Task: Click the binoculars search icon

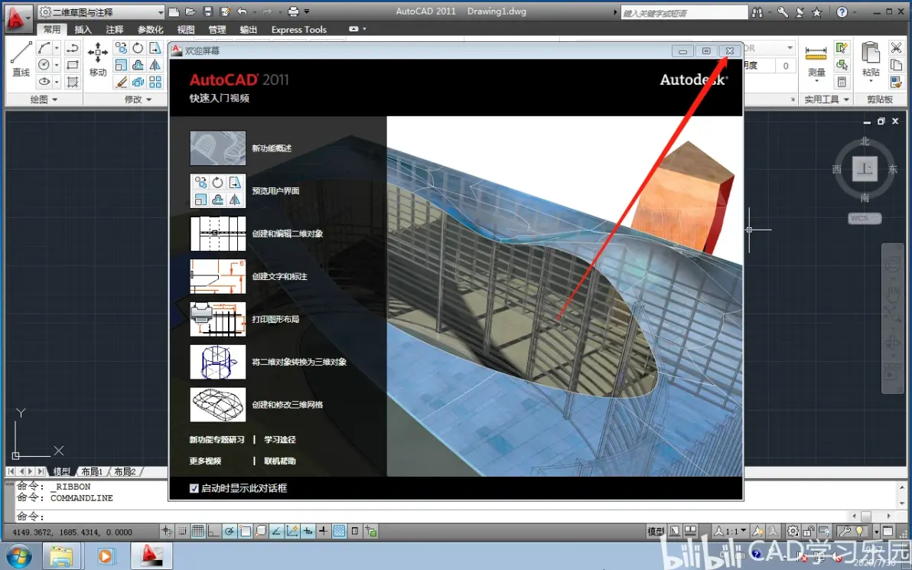Action: pos(757,11)
